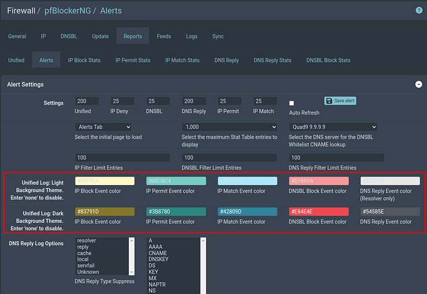427x294 pixels.
Task: Click the dark theme #54585E DNS Reply color
Action: [x=390, y=212]
